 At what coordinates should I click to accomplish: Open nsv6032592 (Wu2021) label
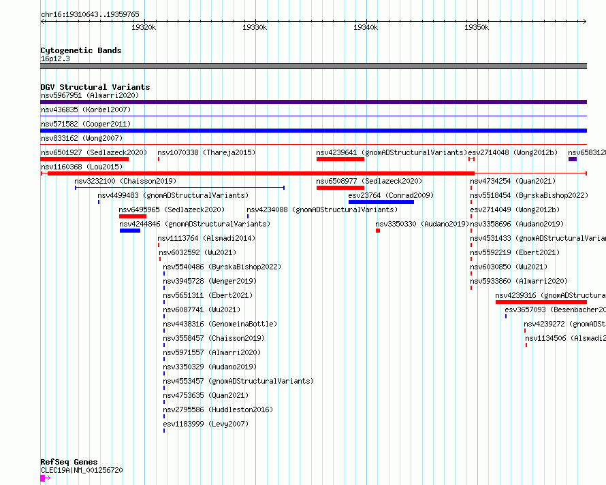[x=197, y=252]
